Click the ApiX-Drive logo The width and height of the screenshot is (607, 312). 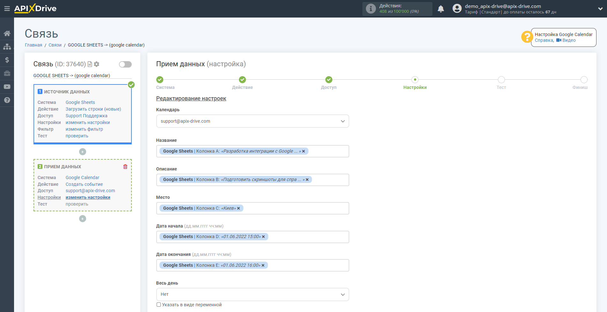tap(35, 9)
